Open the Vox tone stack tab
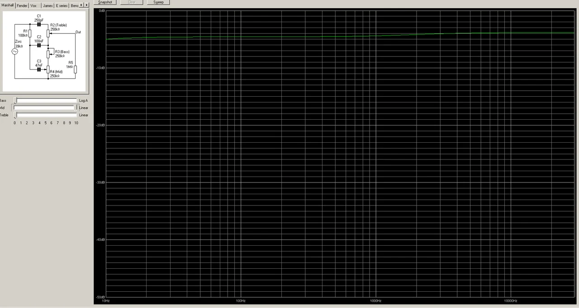Image resolution: width=579 pixels, height=308 pixels. [x=33, y=5]
